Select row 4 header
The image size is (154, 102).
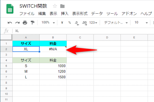pos(6,60)
